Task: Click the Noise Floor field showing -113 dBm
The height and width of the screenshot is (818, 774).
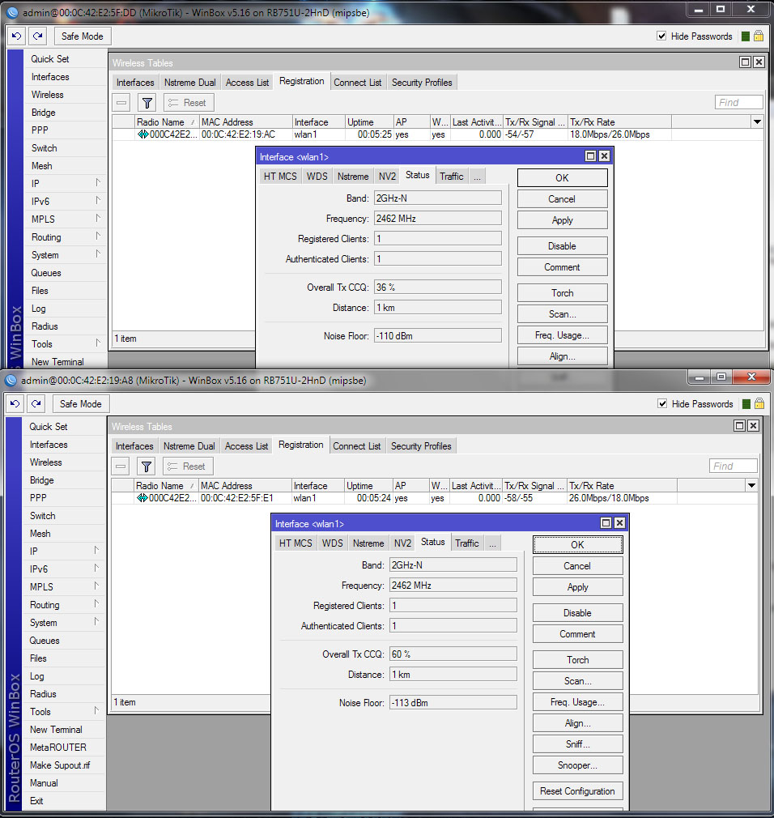Action: (x=453, y=702)
